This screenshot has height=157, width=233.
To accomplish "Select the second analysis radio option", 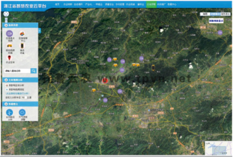I will (x=6, y=89).
